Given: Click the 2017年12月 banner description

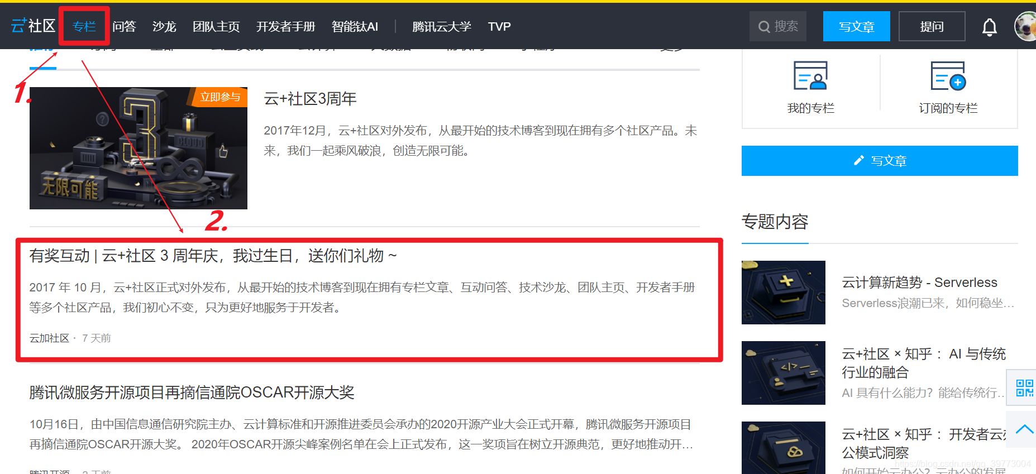Looking at the screenshot, I should (x=480, y=141).
